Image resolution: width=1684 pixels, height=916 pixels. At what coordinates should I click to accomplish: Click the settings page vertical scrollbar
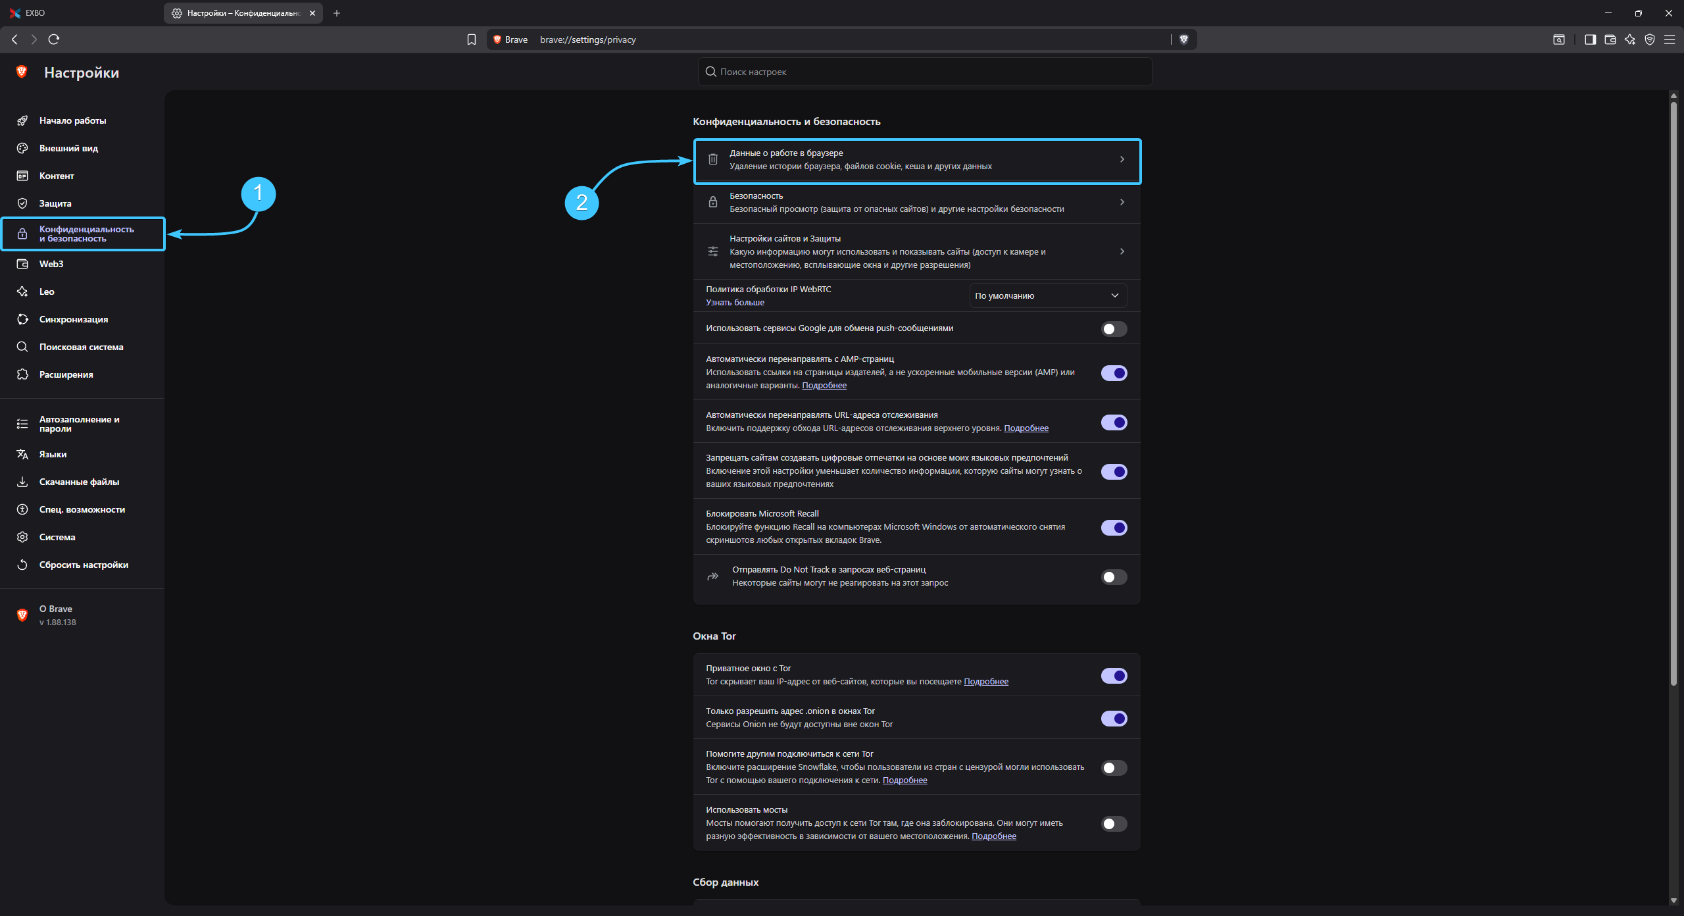(x=1673, y=395)
